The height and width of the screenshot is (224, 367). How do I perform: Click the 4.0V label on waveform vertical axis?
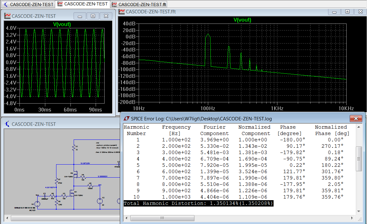pyautogui.click(x=11, y=28)
